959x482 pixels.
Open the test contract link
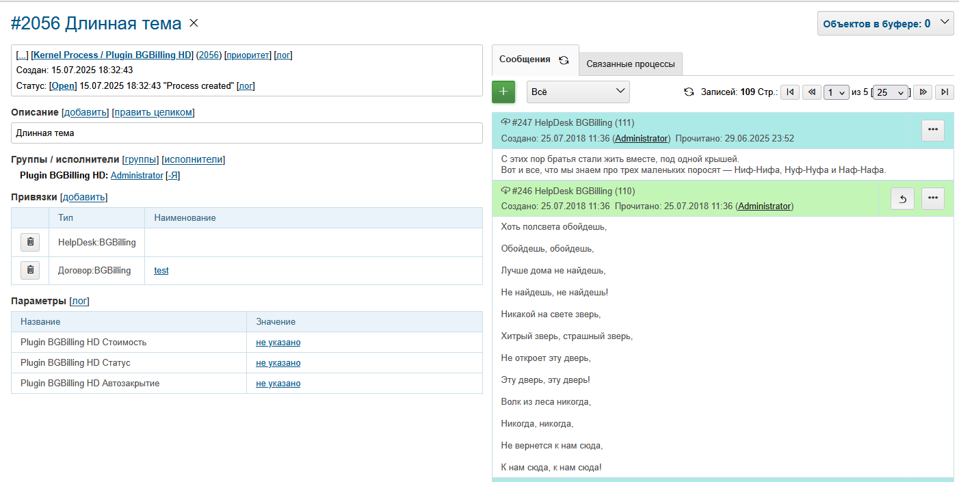[161, 270]
